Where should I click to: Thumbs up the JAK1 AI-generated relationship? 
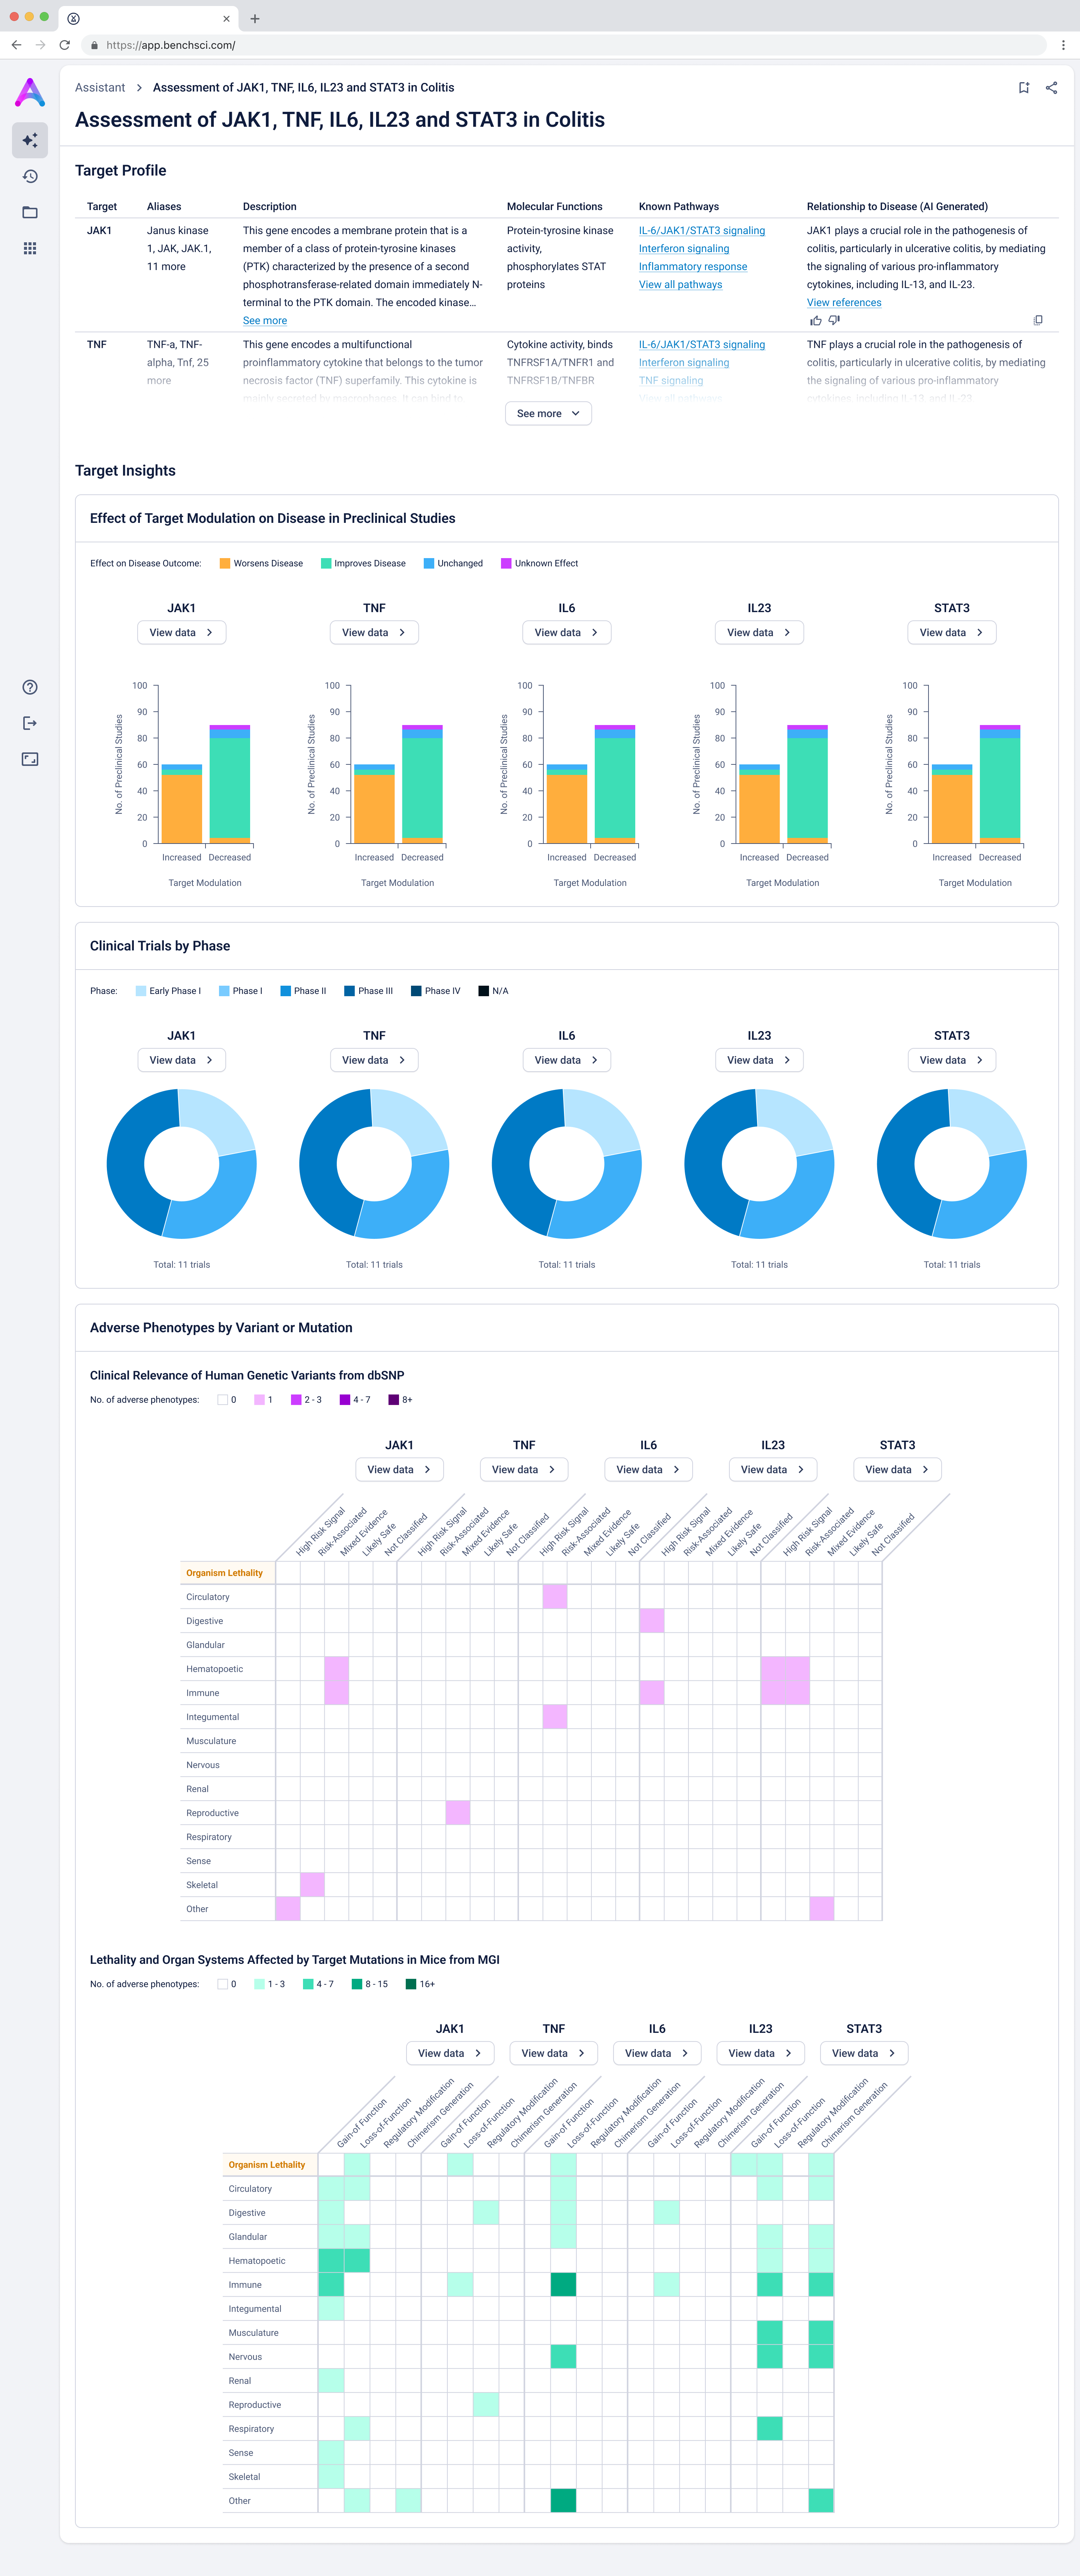(816, 321)
